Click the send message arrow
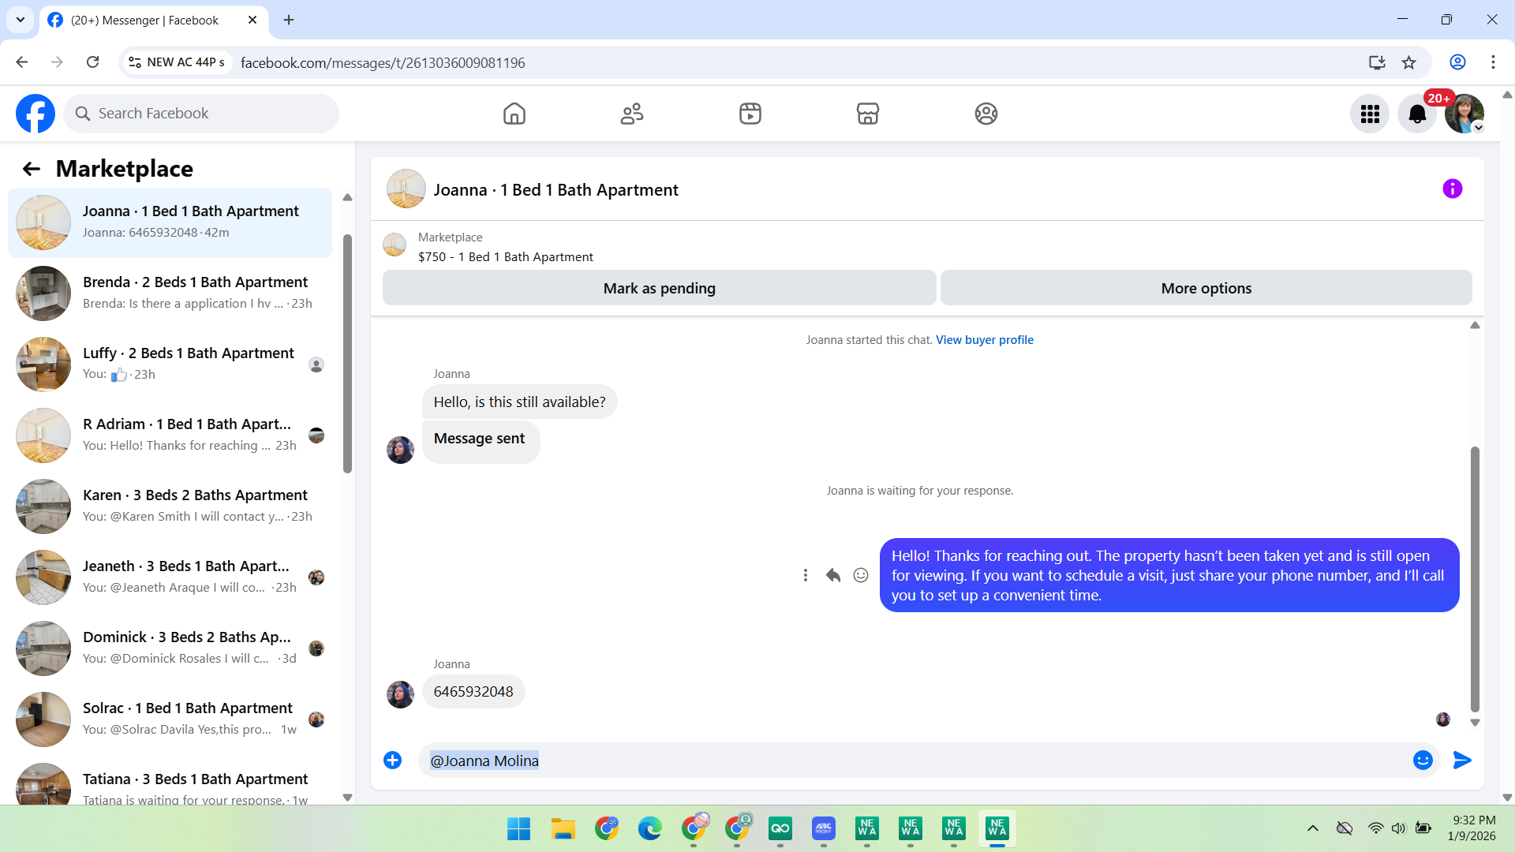Image resolution: width=1515 pixels, height=852 pixels. click(1461, 760)
